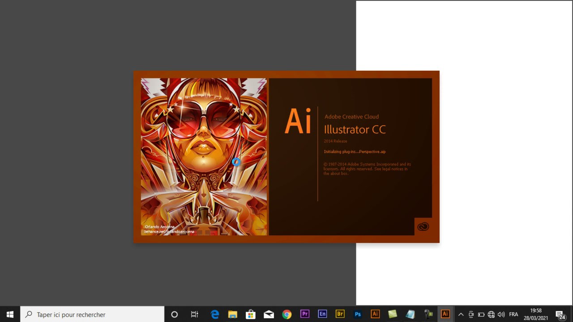Launch Adobe Premiere Pro from the taskbar
The height and width of the screenshot is (322, 573).
coord(305,314)
